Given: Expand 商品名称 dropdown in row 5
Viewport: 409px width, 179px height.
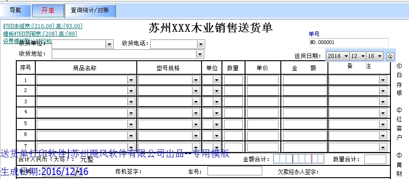Looking at the screenshot, I should pyautogui.click(x=131, y=125).
